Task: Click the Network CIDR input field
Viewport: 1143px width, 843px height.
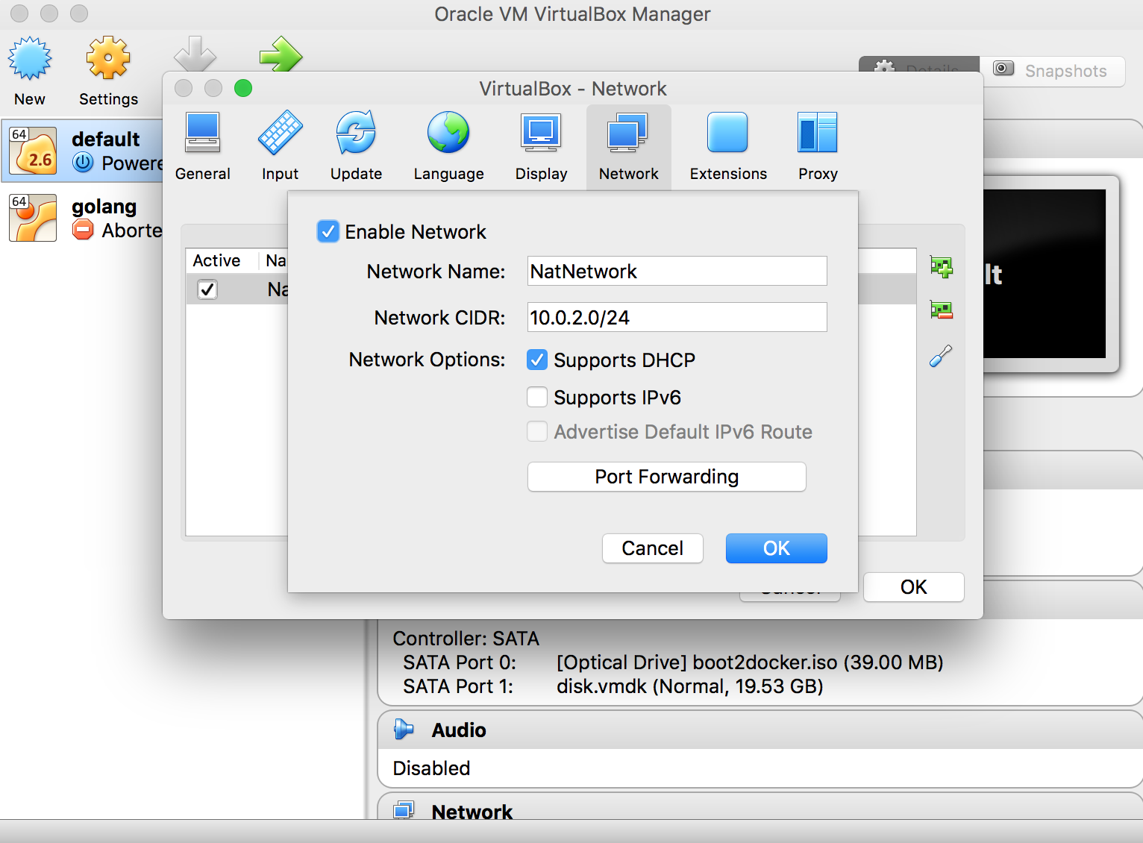Action: pyautogui.click(x=677, y=317)
